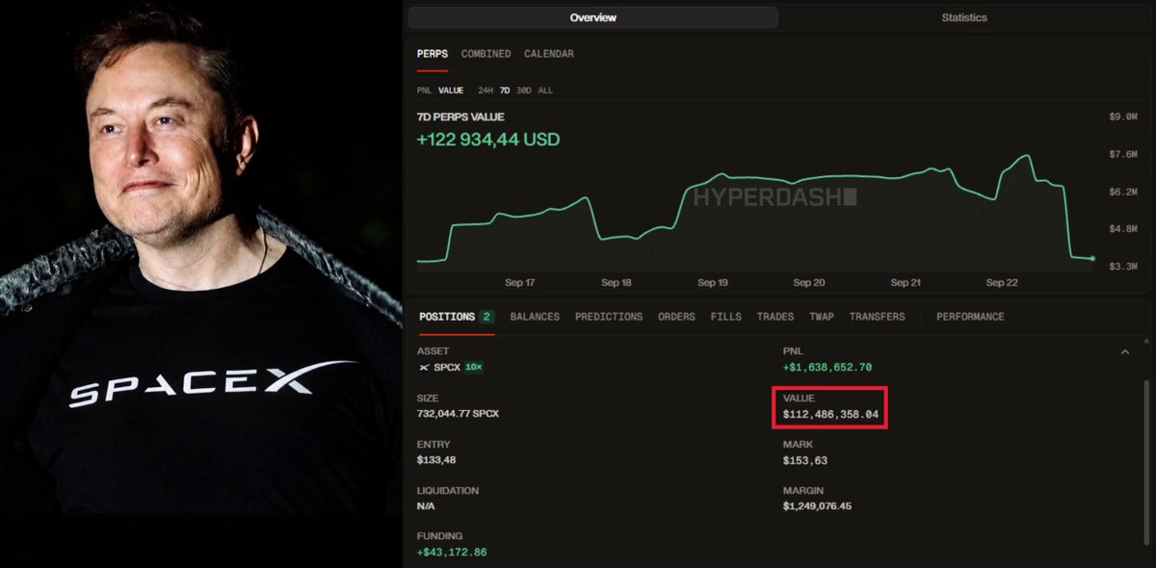This screenshot has width=1156, height=568.
Task: Click the 10× leverage badge
Action: click(474, 368)
